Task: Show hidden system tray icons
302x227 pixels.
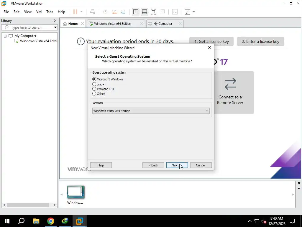Action: 250,221
